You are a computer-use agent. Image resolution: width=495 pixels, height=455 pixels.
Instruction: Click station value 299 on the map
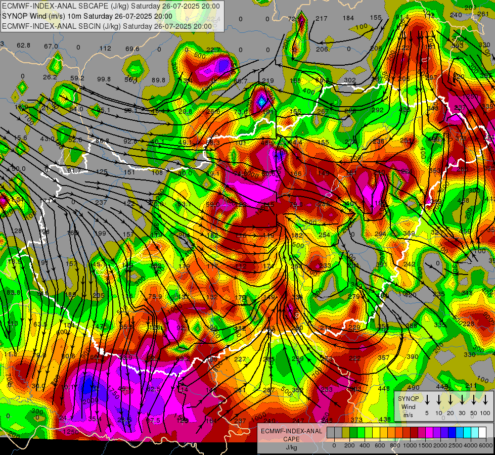pyautogui.click(x=298, y=358)
